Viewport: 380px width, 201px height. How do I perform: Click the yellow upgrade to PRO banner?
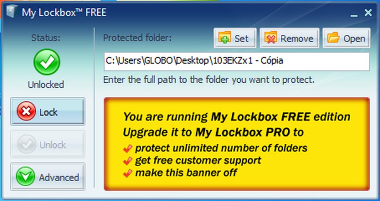(x=237, y=144)
